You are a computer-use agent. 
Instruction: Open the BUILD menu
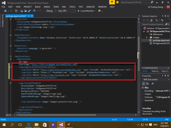click(x=38, y=7)
